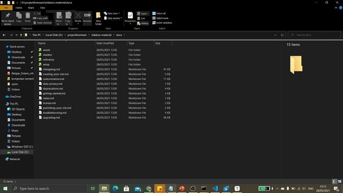Select the assets folder
Viewport: 343px width, 193px height.
(x=47, y=50)
